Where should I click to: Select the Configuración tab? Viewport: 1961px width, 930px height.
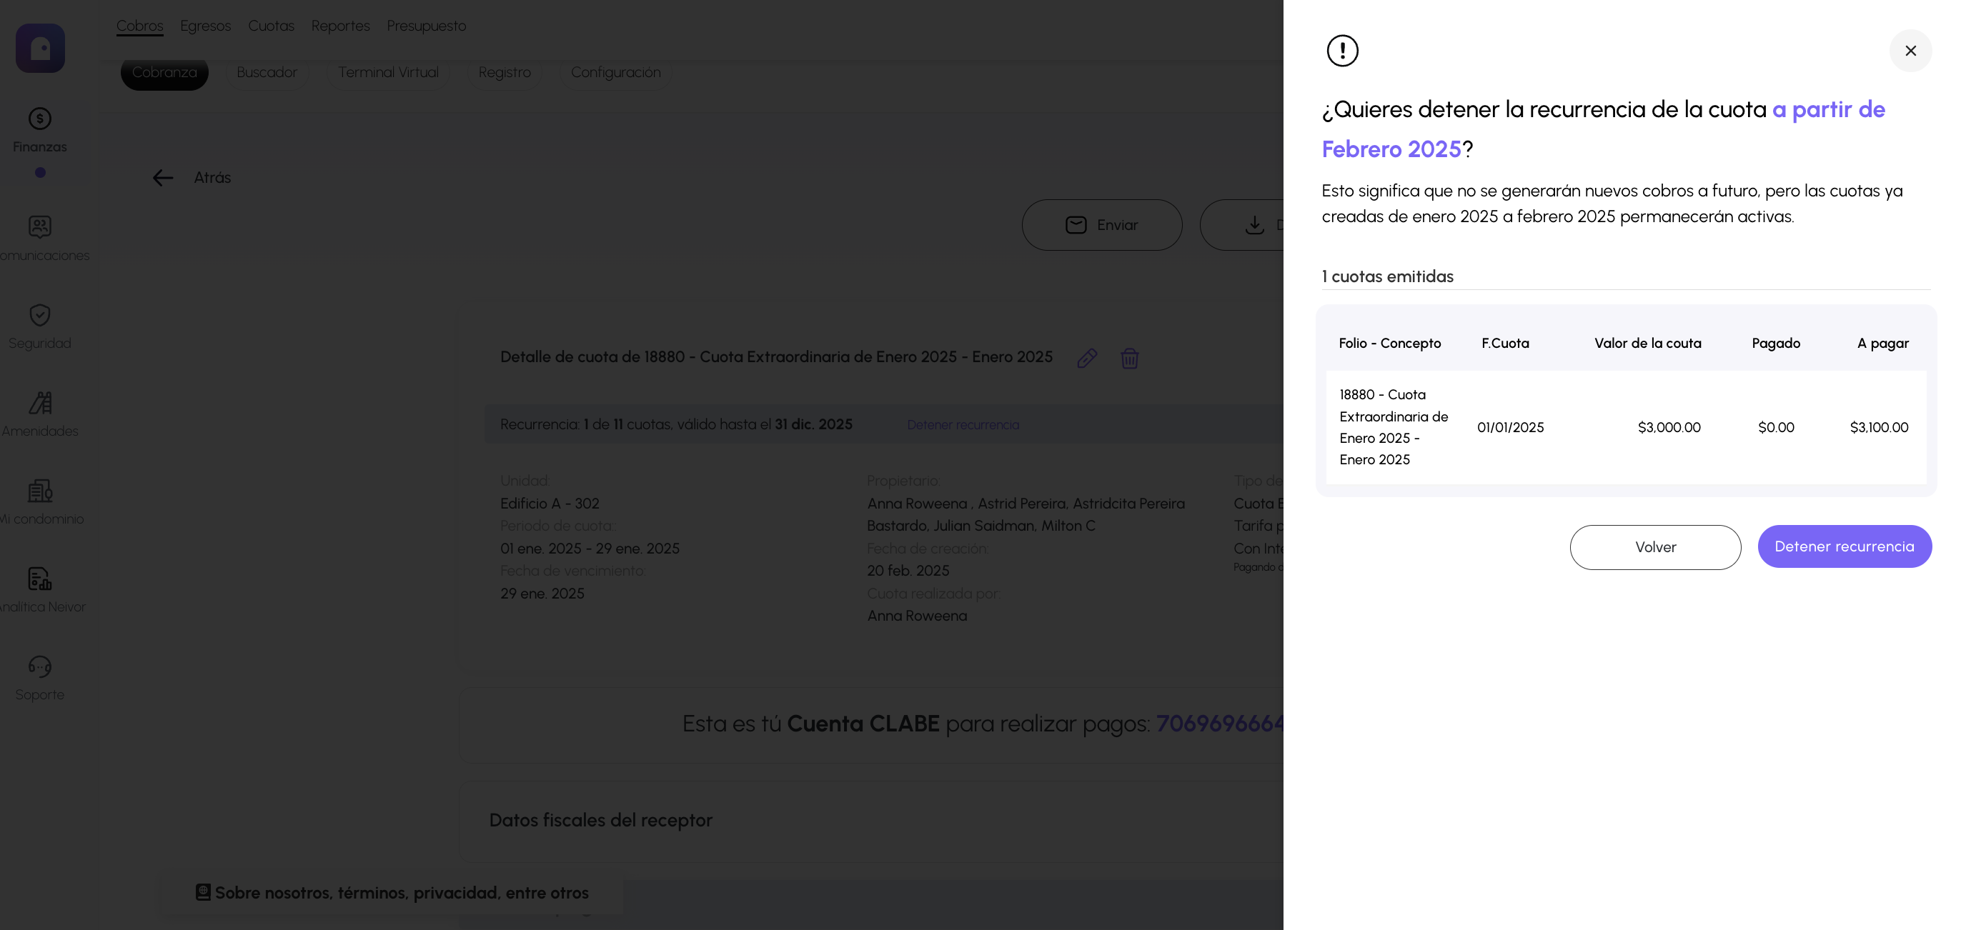pos(615,72)
